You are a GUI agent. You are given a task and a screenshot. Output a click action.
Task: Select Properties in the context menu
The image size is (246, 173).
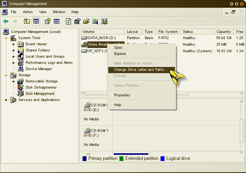coord(122,95)
